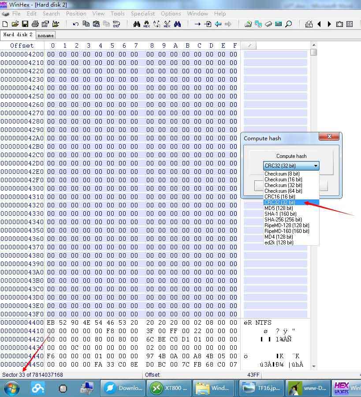This screenshot has height=397, width=361.
Task: Open the TF16.jp... taskbar window
Action: 261,388
